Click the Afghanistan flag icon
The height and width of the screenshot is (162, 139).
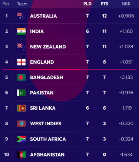tap(21, 155)
